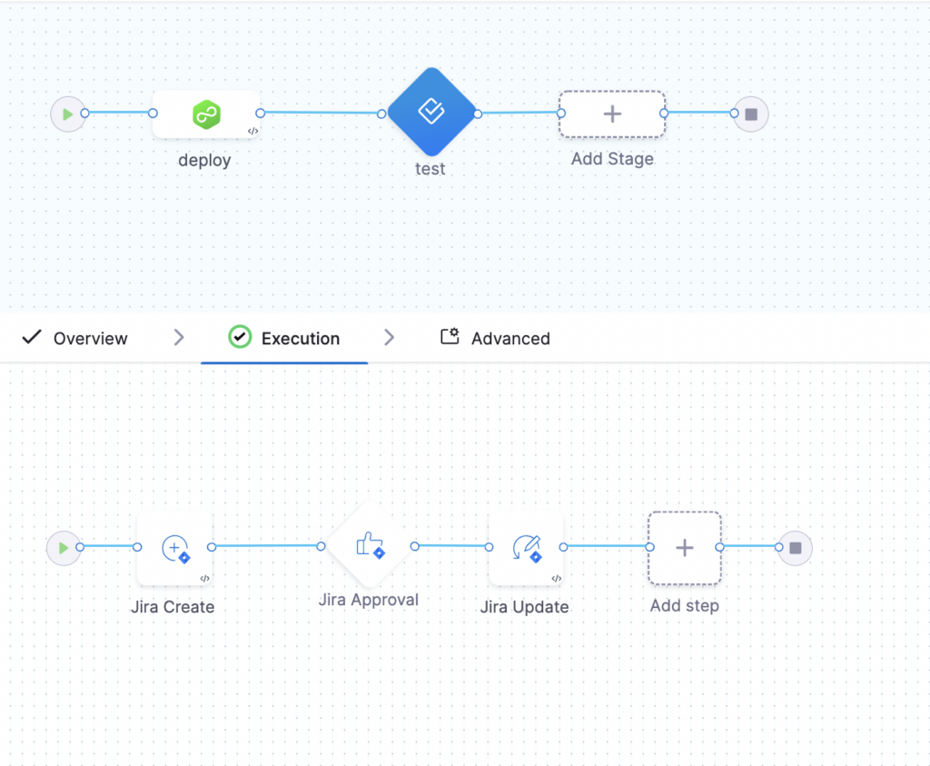Click the execution start play node
The width and height of the screenshot is (930, 766).
tap(64, 548)
